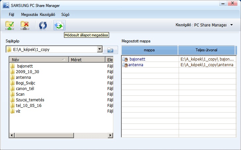Select the Bogi_Svájc folder
Screen dimensions: 241x150
(26, 83)
